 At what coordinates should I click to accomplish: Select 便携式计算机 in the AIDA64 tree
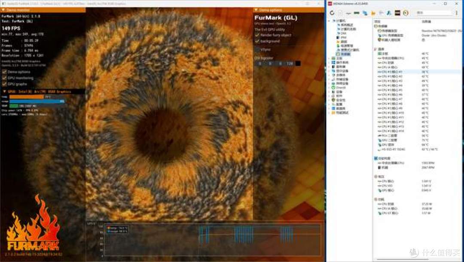[350, 50]
